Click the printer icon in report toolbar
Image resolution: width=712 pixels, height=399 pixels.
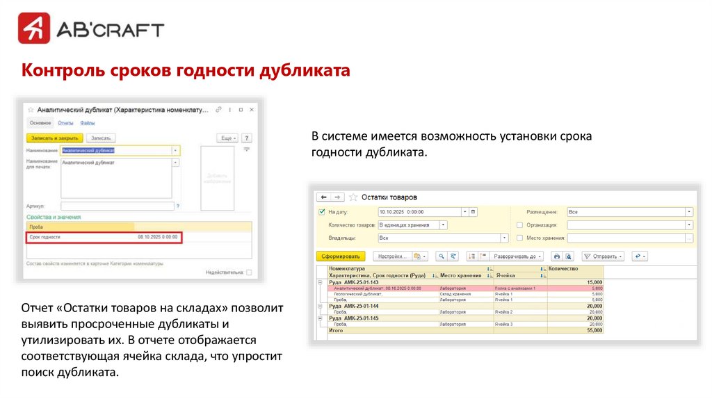557,256
